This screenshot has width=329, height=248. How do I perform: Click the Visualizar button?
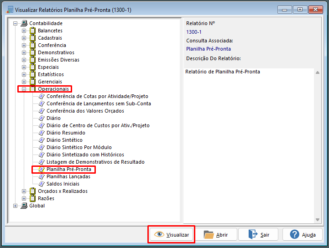pos(172,234)
